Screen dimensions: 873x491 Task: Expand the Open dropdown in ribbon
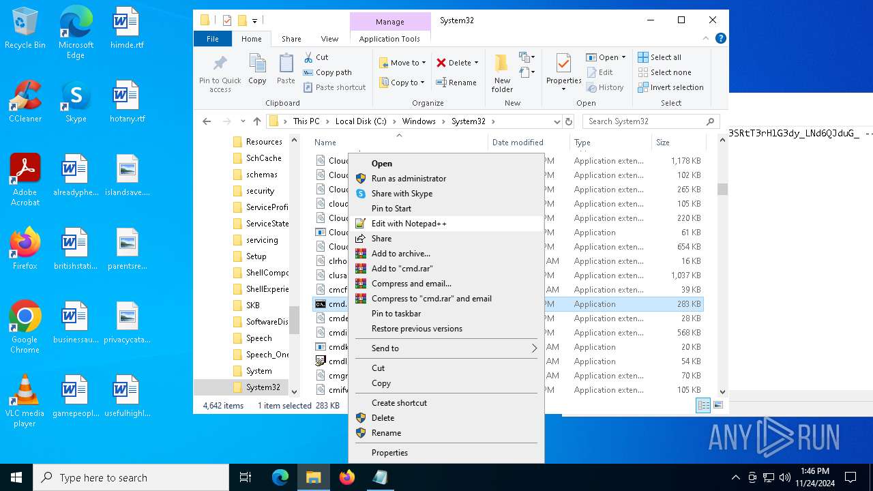[623, 57]
